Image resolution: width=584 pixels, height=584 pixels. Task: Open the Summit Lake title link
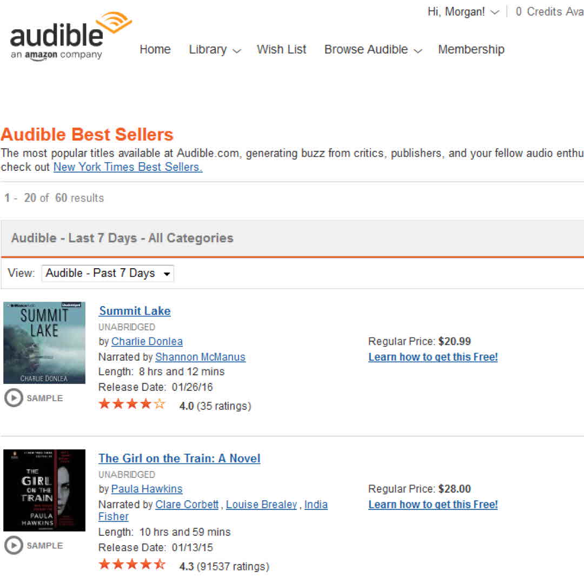[x=135, y=311]
